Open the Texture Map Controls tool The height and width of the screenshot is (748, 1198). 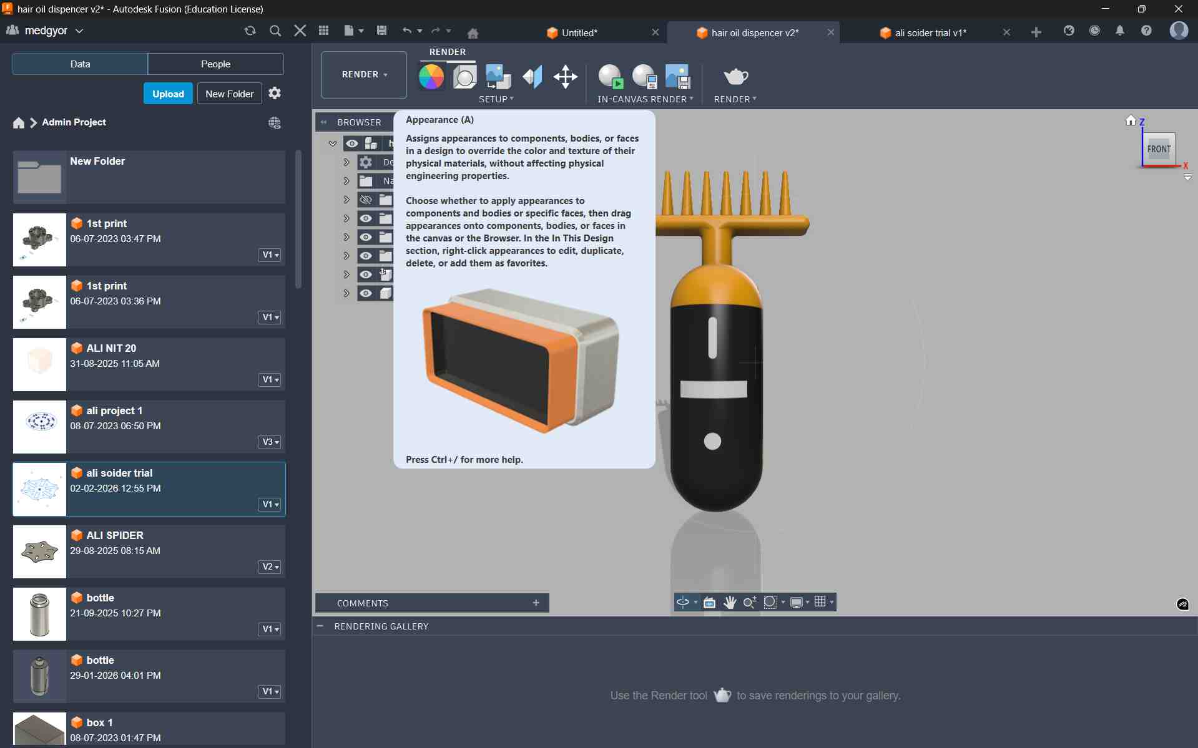[532, 77]
